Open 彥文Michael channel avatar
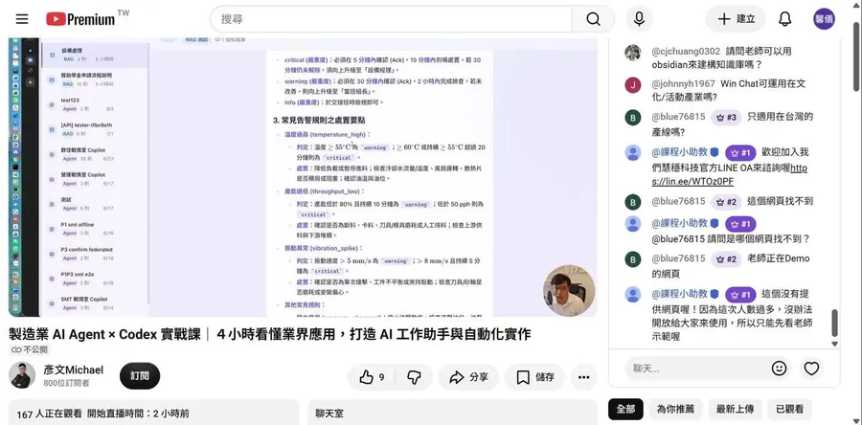The height and width of the screenshot is (425, 862). [x=22, y=376]
